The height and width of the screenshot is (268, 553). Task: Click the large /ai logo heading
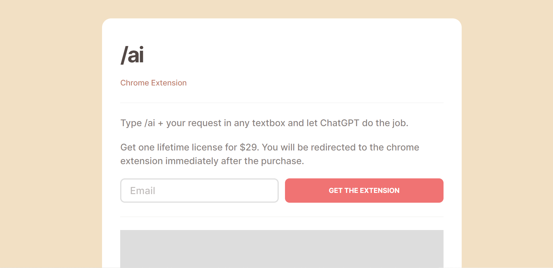[x=132, y=55]
